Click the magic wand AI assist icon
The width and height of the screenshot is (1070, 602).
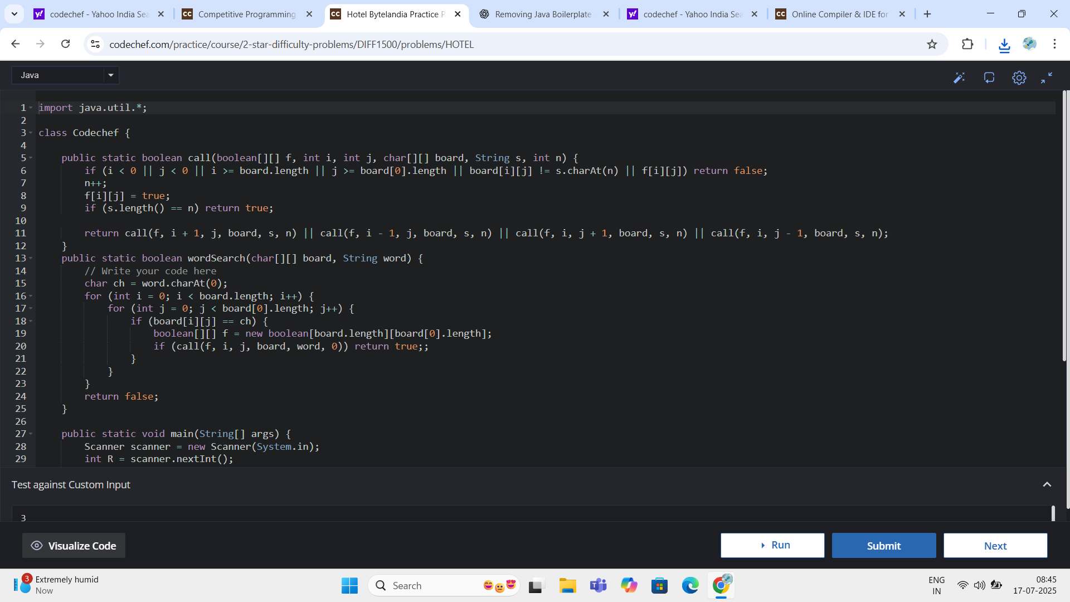959,78
